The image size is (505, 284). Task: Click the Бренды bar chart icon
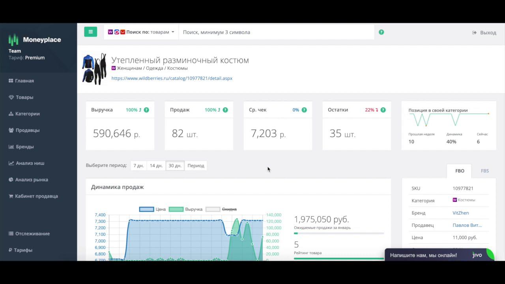pos(11,147)
